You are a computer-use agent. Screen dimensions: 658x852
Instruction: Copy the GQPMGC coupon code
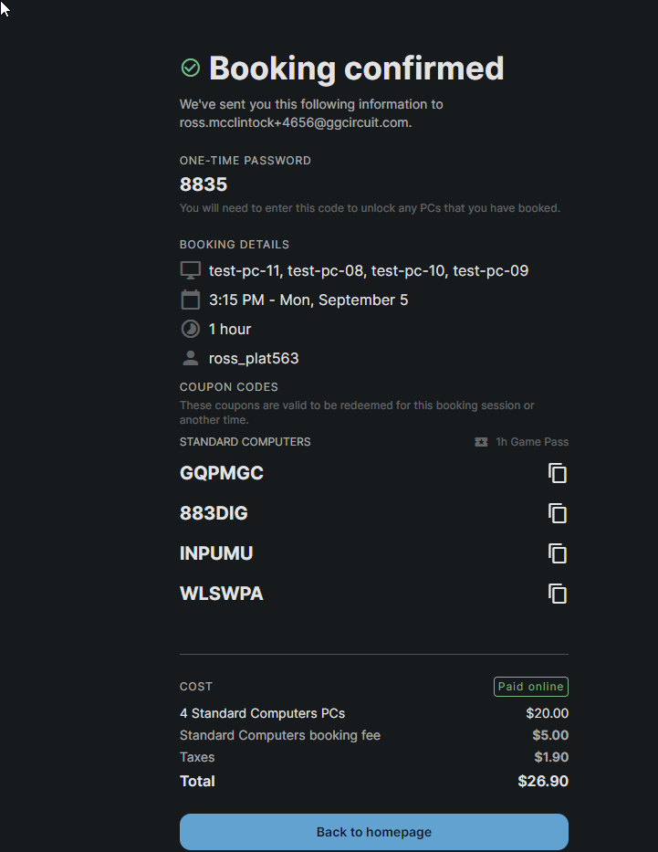click(558, 473)
